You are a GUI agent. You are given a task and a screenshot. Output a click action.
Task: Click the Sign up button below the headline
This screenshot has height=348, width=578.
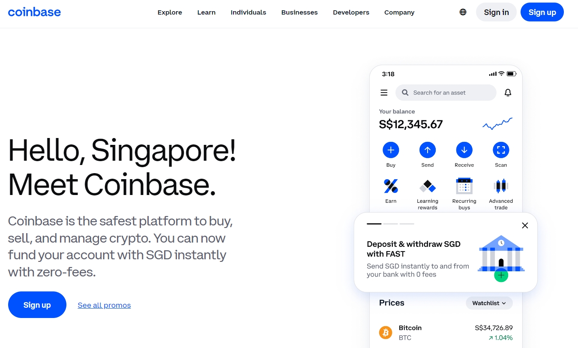coord(37,305)
